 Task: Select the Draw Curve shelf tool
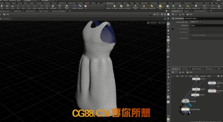click(x=41, y=7)
